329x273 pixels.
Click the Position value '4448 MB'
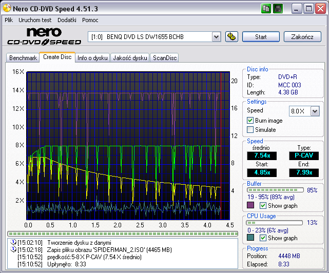click(289, 256)
